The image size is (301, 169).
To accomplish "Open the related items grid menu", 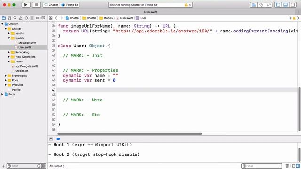I will (x=51, y=18).
